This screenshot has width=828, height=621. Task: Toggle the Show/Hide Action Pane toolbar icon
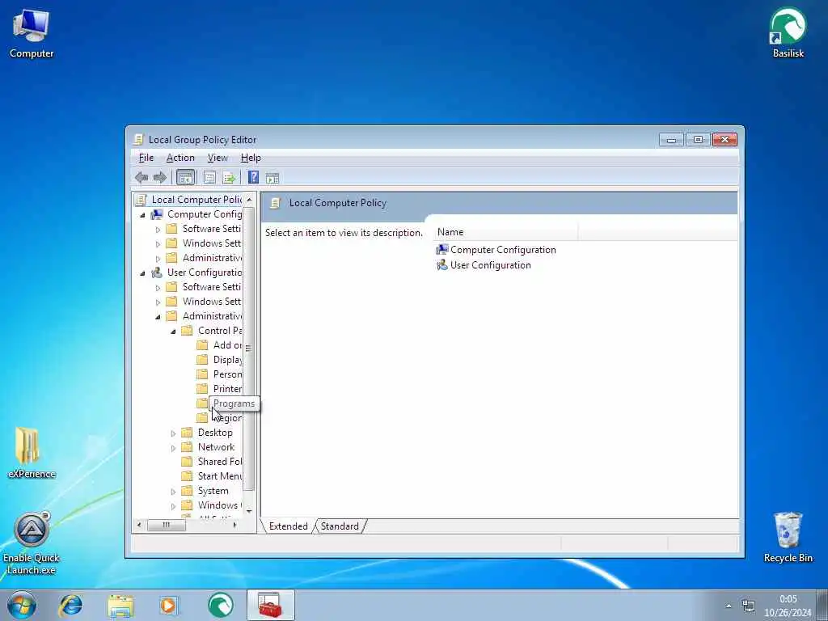coord(272,178)
